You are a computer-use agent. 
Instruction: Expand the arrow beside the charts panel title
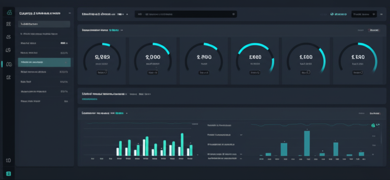[126, 113]
